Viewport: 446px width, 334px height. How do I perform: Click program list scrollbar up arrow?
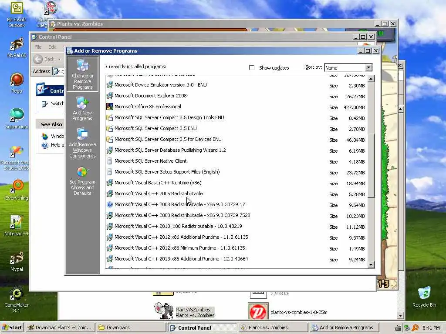pyautogui.click(x=371, y=79)
